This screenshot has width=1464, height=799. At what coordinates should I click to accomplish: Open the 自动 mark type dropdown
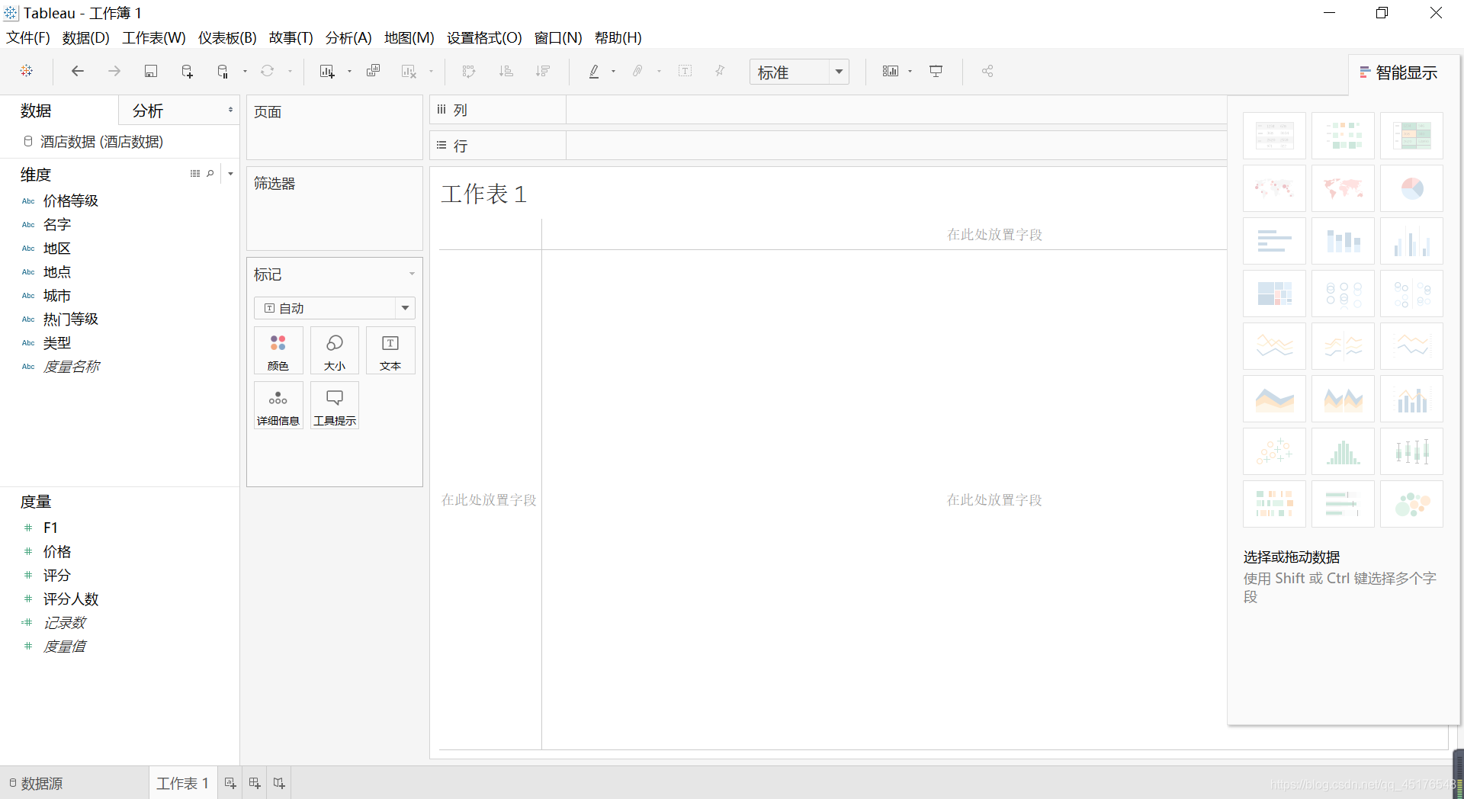click(404, 308)
